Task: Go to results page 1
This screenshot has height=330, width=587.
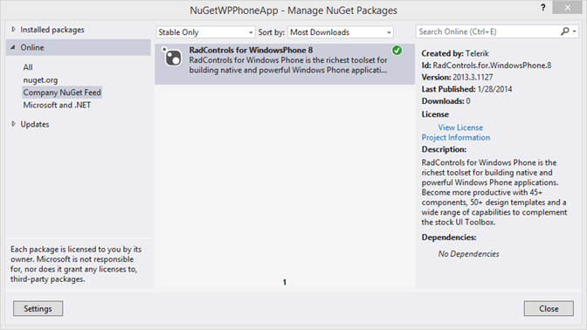Action: click(285, 282)
